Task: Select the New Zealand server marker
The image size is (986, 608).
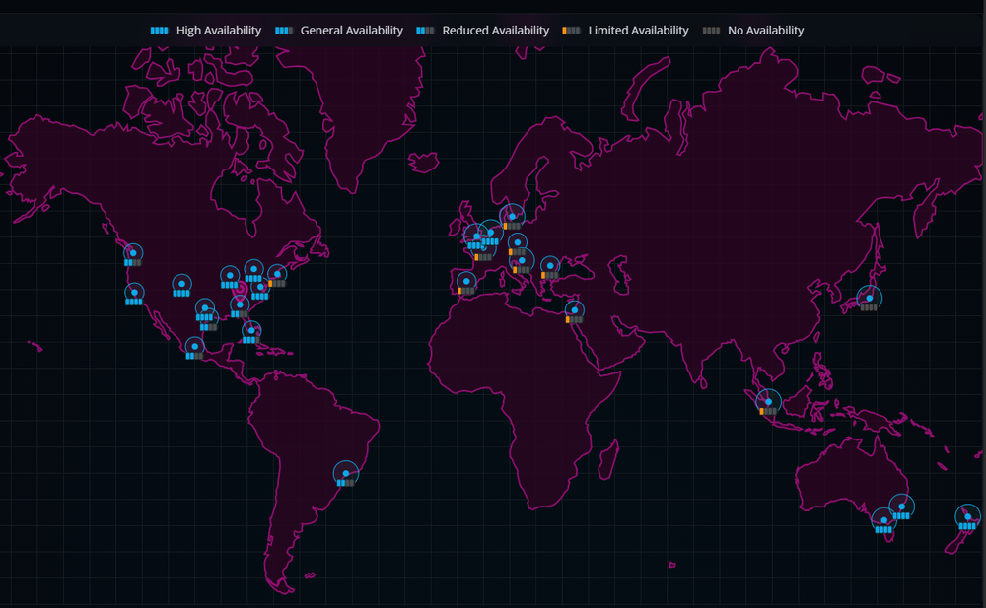Action: pos(967,516)
